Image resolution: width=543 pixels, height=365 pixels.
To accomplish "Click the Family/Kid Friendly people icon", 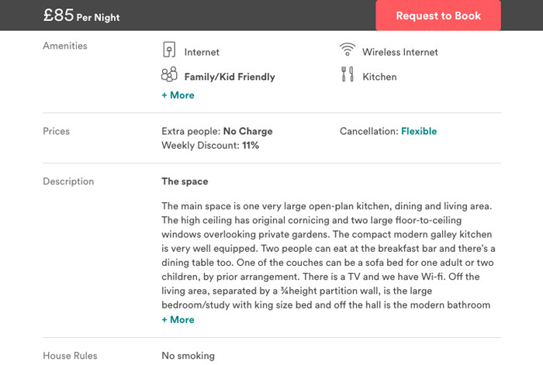I will point(169,74).
